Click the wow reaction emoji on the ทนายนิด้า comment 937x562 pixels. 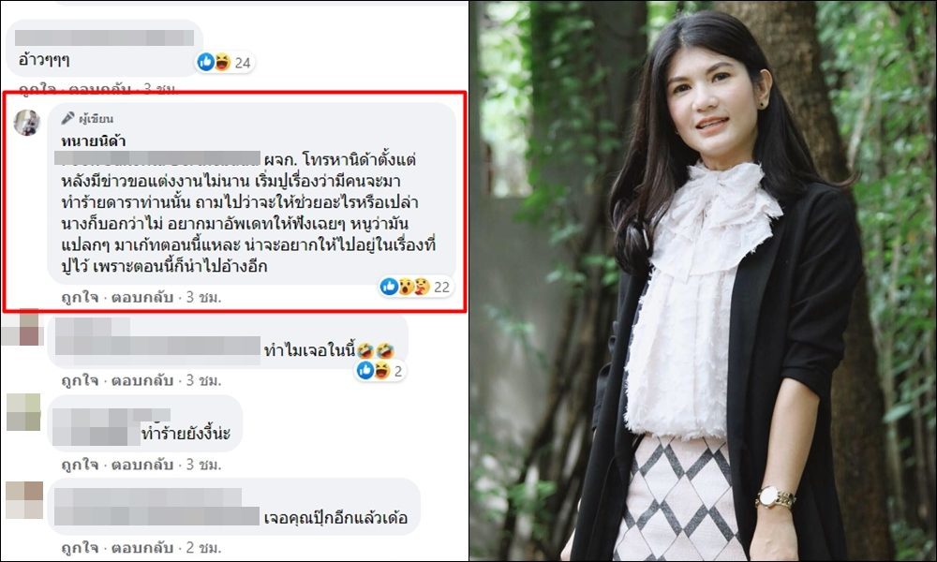[406, 287]
